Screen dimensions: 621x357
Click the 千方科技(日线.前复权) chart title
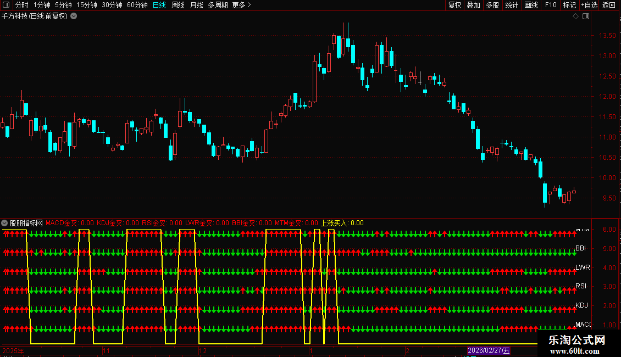(x=35, y=16)
